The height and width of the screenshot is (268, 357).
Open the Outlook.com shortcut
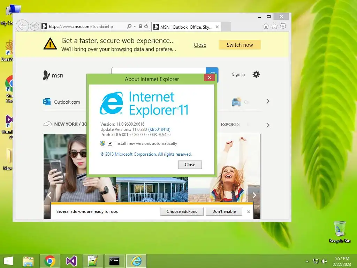(61, 102)
